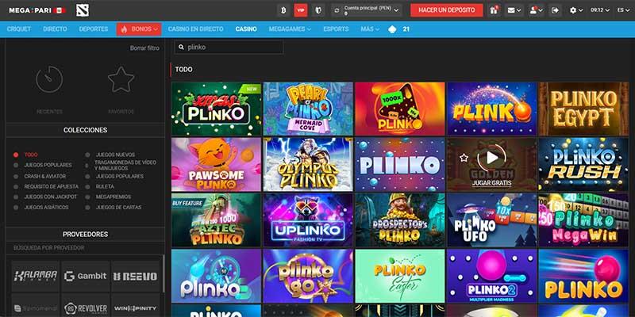
Task: Open Casino en Directo
Action: pyautogui.click(x=195, y=29)
